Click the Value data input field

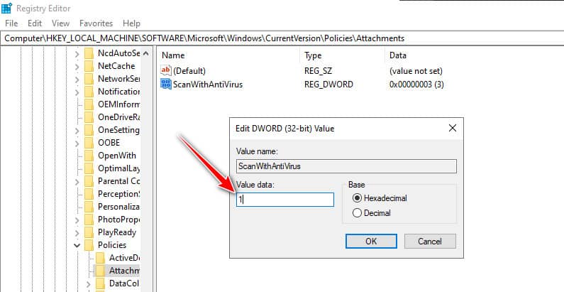pyautogui.click(x=285, y=200)
